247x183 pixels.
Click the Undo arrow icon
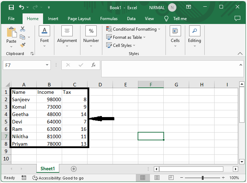click(22, 7)
